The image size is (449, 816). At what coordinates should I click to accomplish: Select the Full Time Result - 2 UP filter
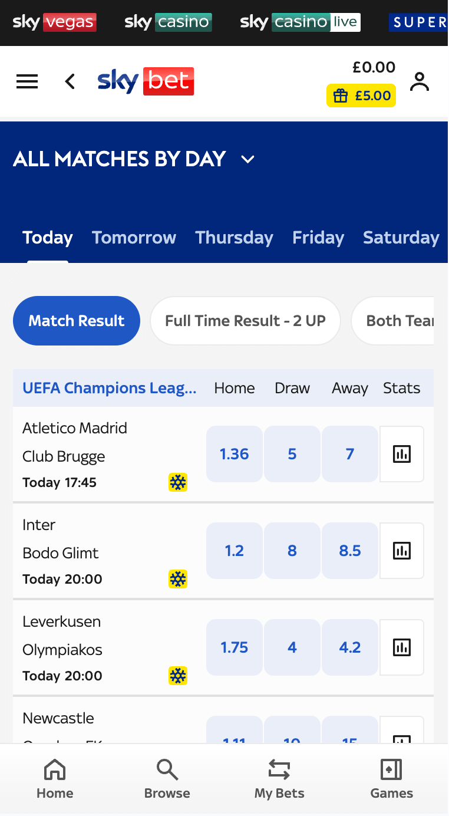coord(245,321)
